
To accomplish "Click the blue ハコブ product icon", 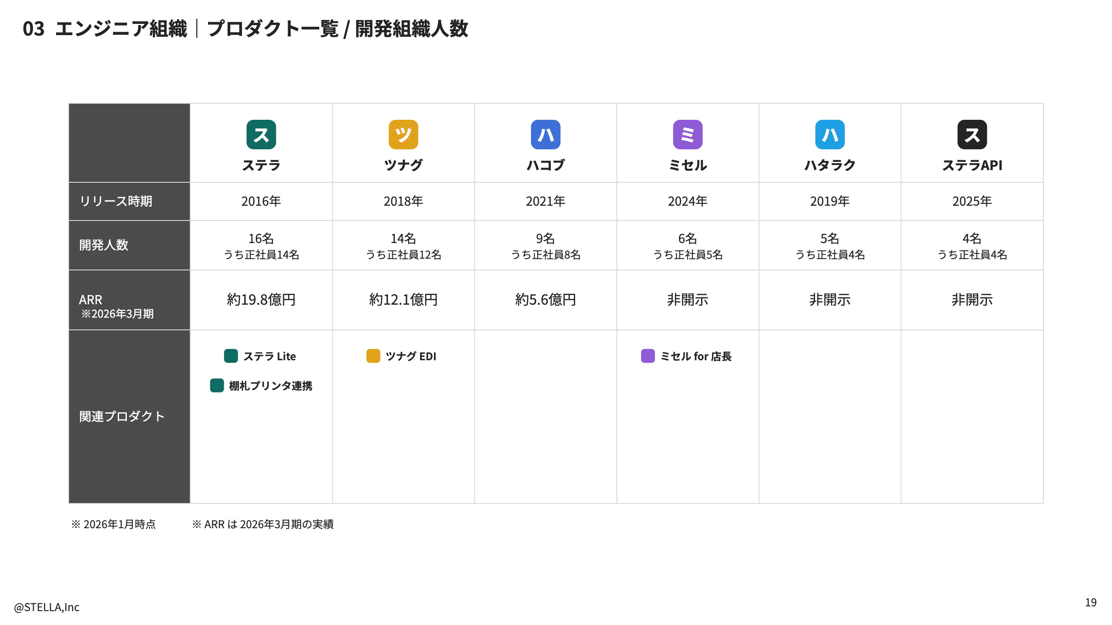I will point(546,135).
